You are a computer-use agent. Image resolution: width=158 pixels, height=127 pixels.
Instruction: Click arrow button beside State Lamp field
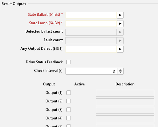point(120,24)
